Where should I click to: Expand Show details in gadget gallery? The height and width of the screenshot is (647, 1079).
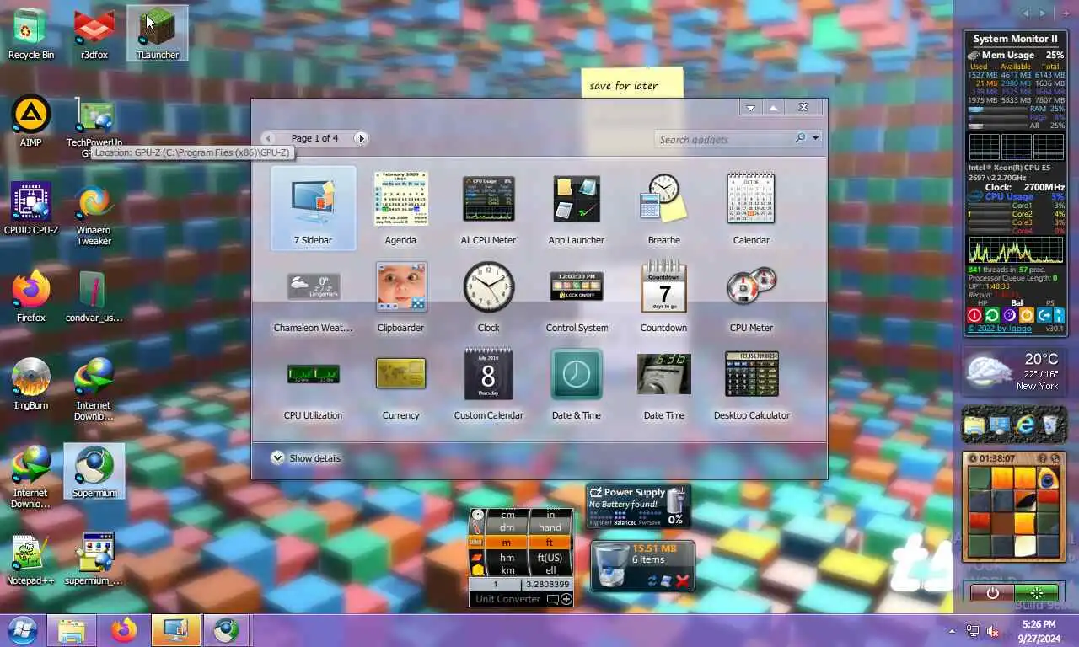tap(306, 457)
